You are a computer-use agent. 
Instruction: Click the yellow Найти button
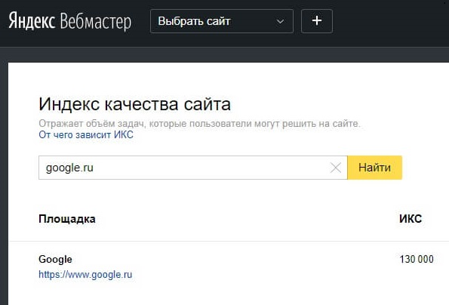[x=374, y=168]
